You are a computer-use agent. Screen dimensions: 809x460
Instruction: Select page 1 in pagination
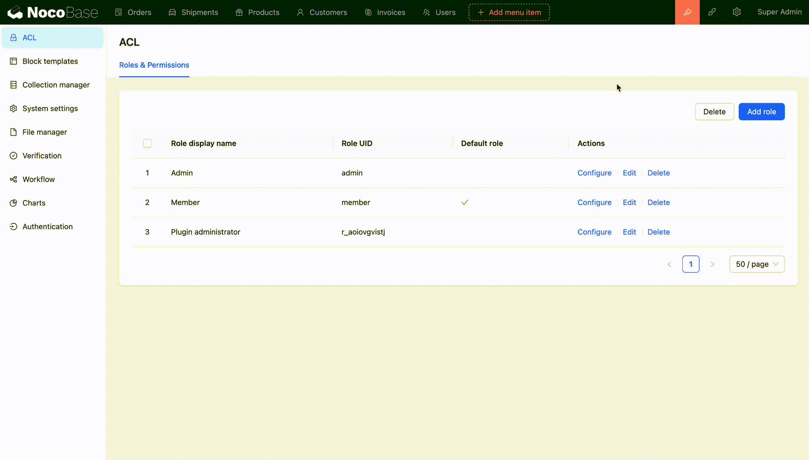pyautogui.click(x=690, y=264)
